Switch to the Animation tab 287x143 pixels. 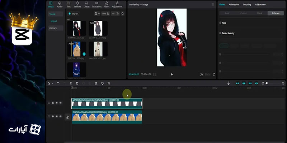[x=234, y=5]
